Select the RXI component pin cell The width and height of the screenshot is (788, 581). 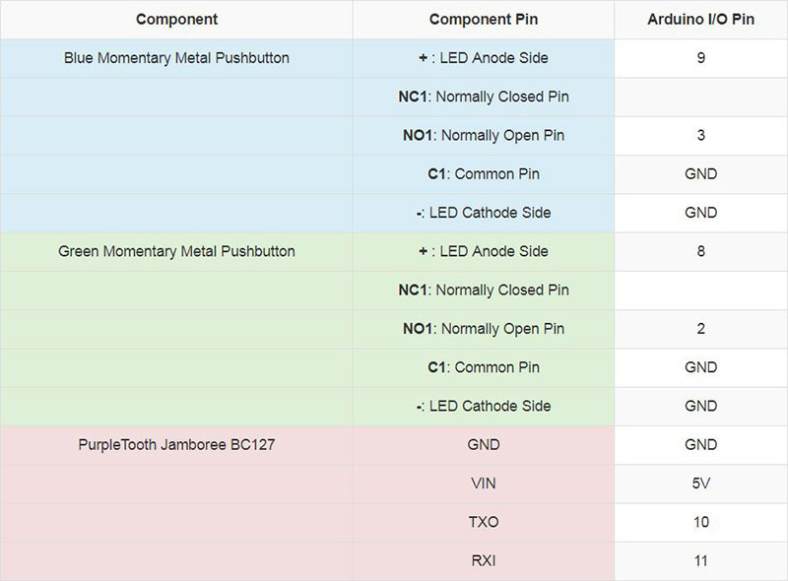pos(483,561)
